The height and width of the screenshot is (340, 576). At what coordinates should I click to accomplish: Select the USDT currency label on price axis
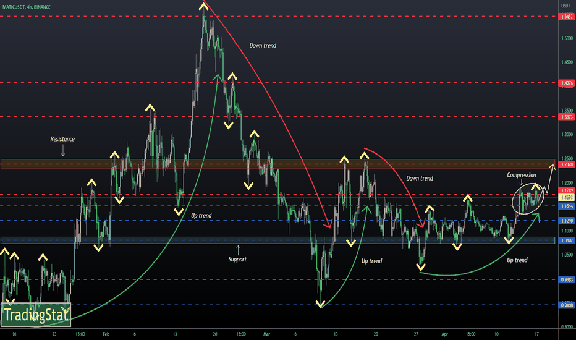pyautogui.click(x=565, y=6)
